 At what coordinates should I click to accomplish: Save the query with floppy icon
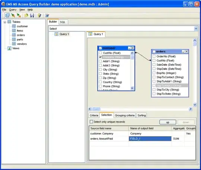32,15
